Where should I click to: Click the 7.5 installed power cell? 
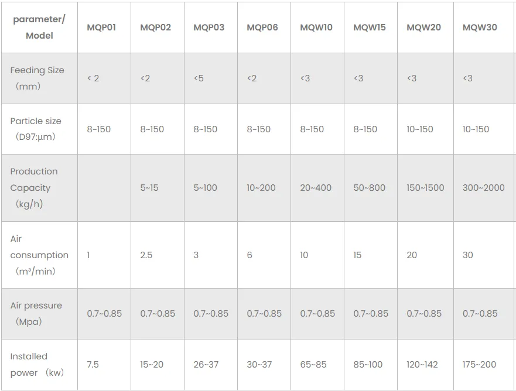pos(93,364)
